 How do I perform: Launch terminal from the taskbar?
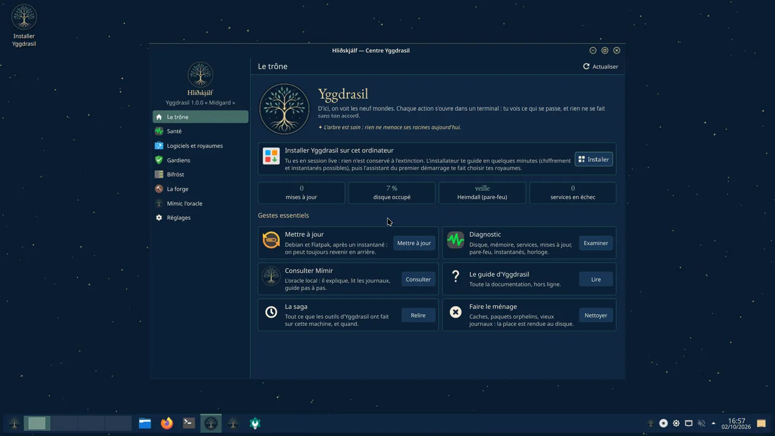pos(189,423)
